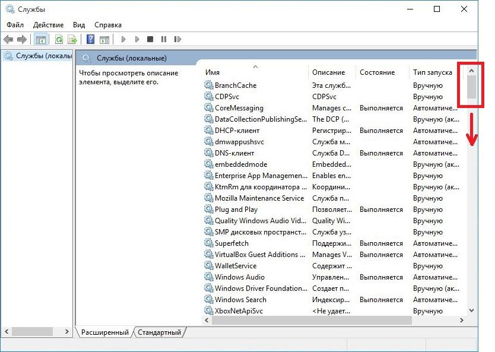Select the dmwappushsvc service

pos(334,142)
